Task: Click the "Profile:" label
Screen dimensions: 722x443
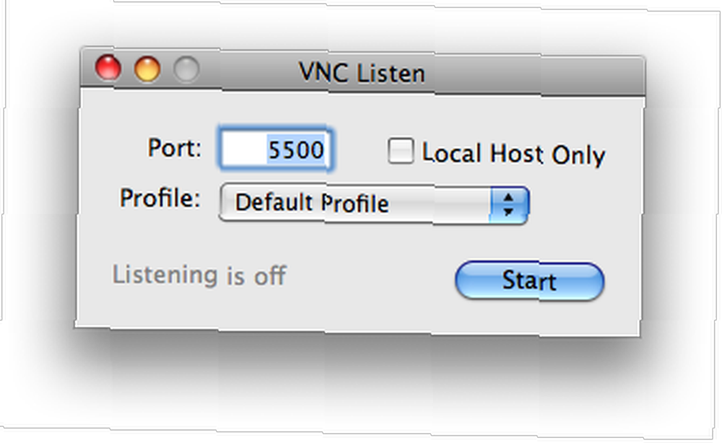Action: pos(160,198)
